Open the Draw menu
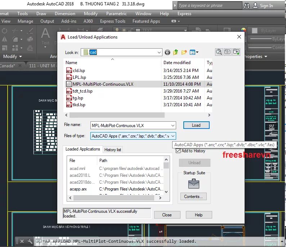Screen dimensions: 286x247 (x=41, y=14)
